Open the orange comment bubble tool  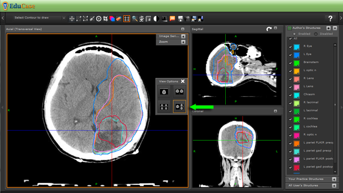(x=173, y=19)
